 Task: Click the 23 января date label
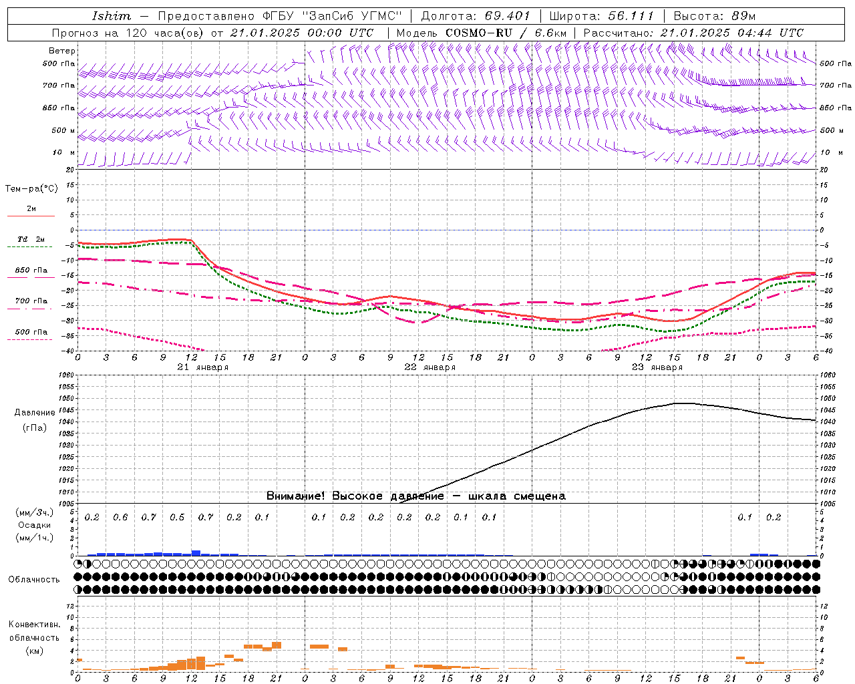(x=657, y=367)
